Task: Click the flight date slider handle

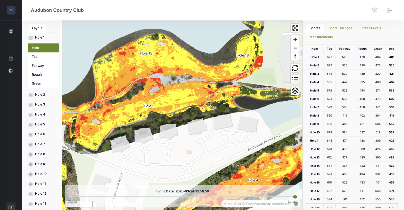Action: point(295,197)
